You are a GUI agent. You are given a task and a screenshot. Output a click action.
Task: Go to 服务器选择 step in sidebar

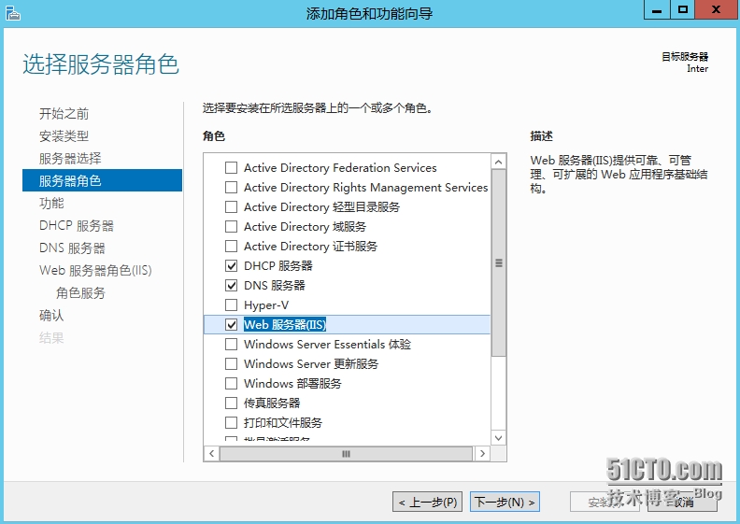[70, 159]
